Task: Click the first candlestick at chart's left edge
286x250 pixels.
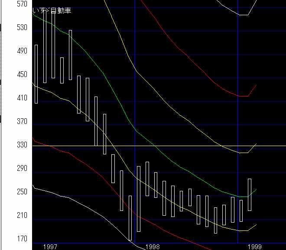Action: 36,74
